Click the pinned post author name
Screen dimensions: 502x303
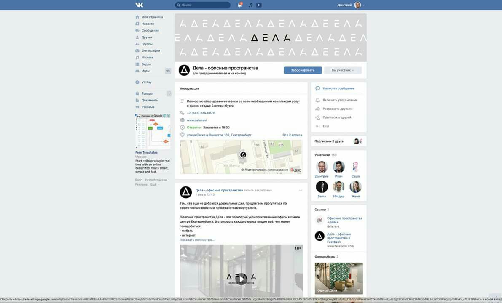219,190
